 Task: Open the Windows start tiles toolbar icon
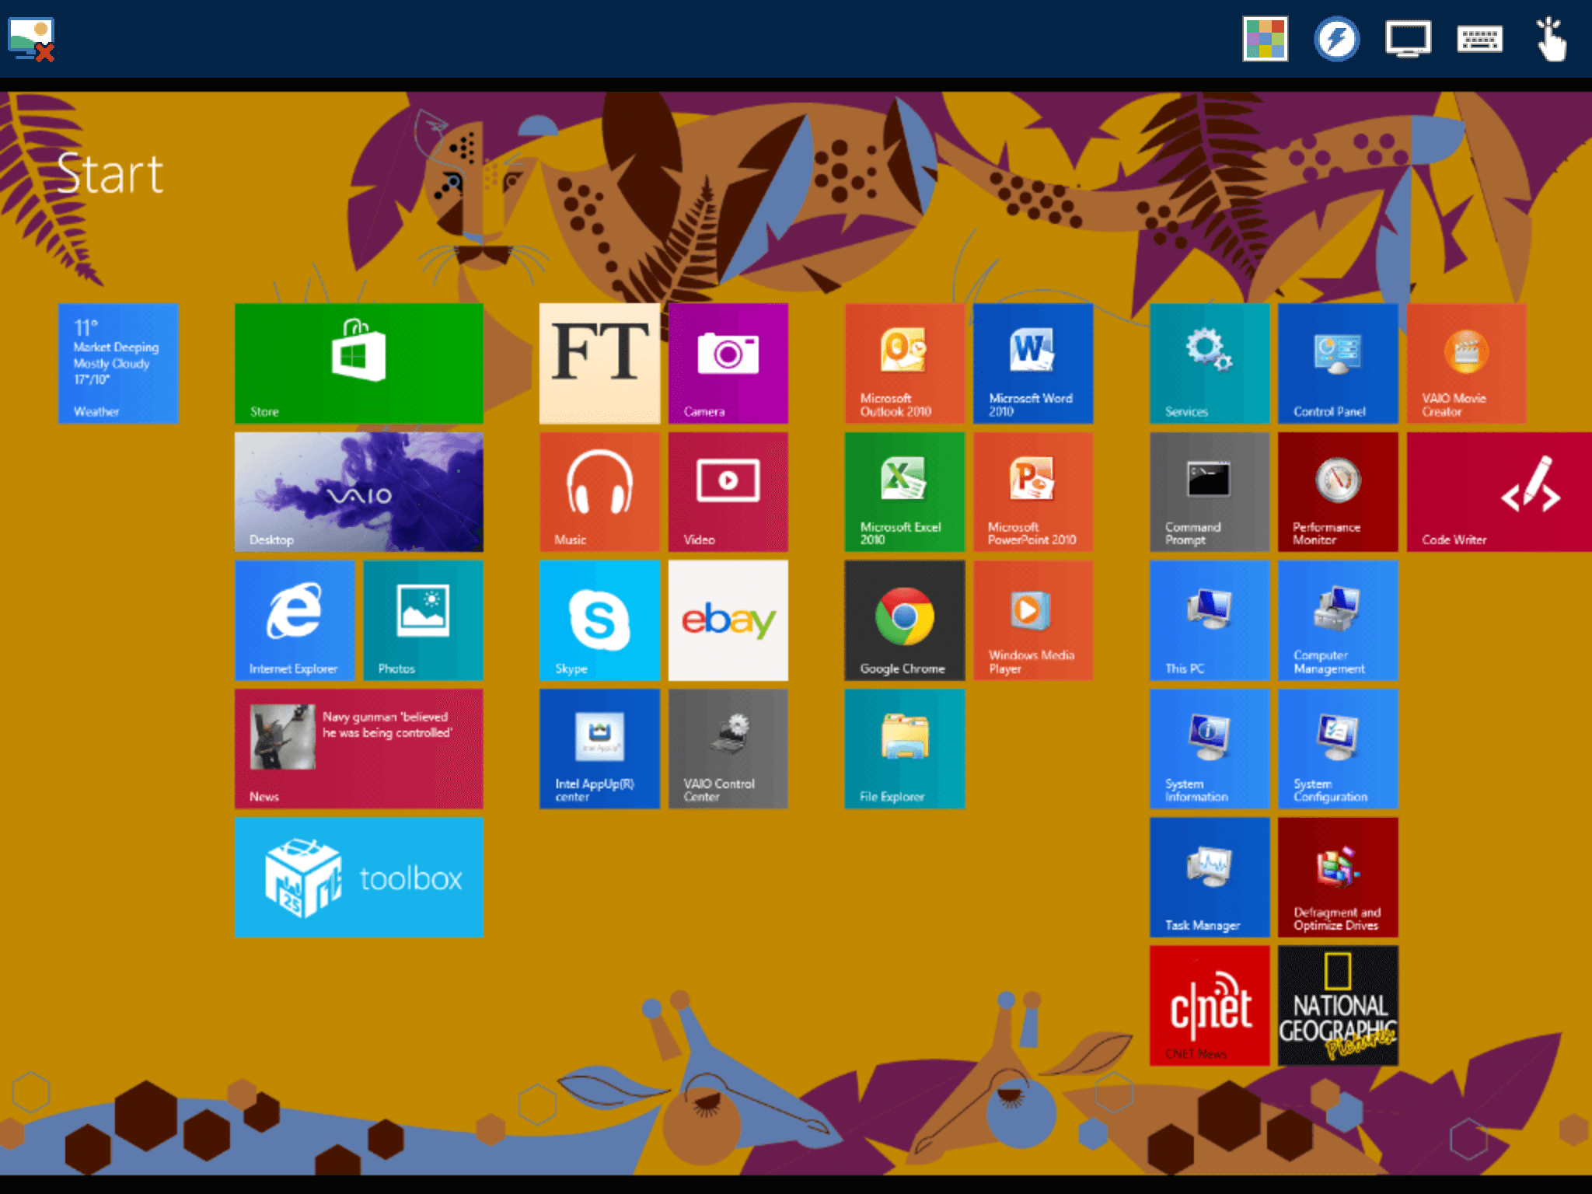coord(1265,39)
